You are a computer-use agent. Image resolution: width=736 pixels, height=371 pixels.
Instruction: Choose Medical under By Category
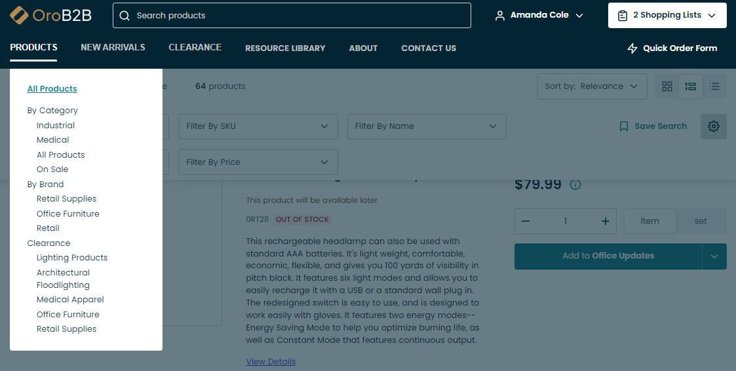pos(53,140)
